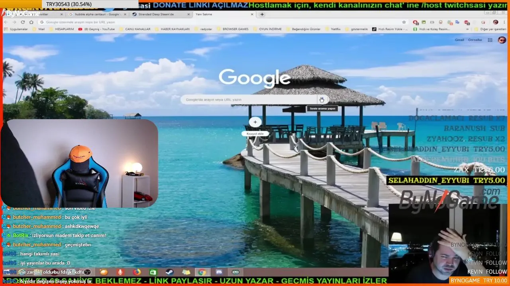The height and width of the screenshot is (286, 510).
Task: Open göstermelik bookmarks folder
Action: click(x=356, y=29)
